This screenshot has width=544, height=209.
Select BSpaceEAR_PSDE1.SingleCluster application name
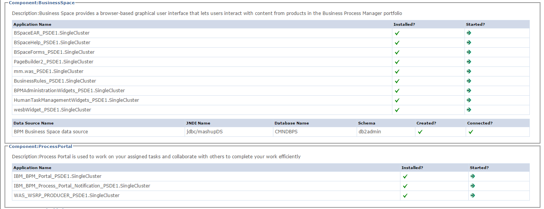[51, 33]
